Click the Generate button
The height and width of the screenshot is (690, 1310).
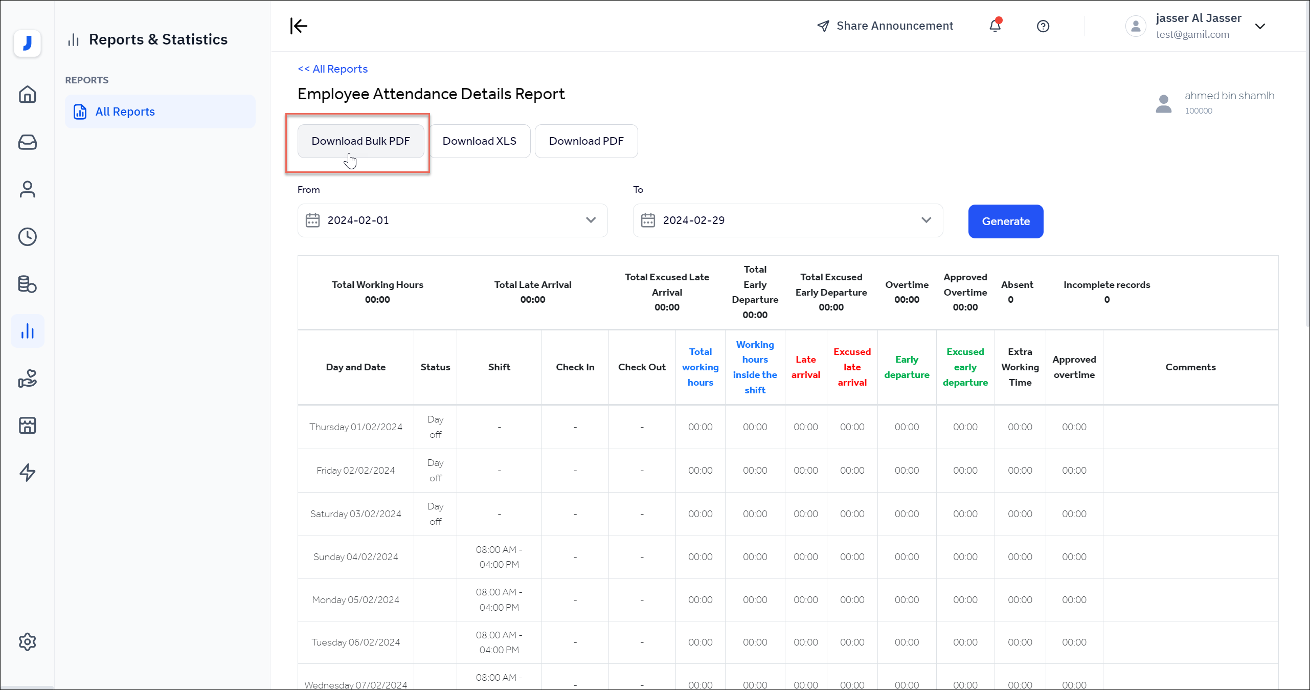1005,221
